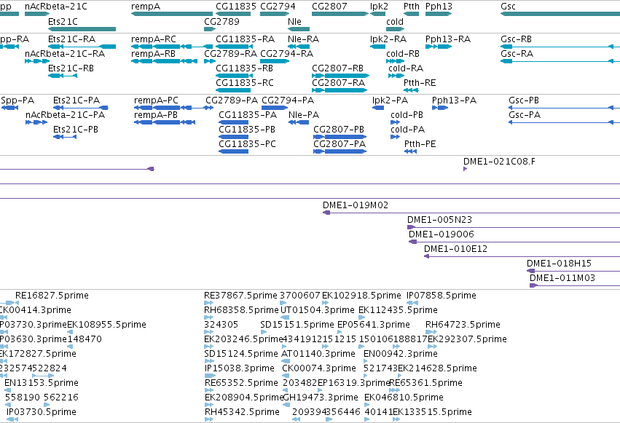Click the cold gene label
This screenshot has width=620, height=423.
[x=395, y=21]
